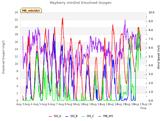Click the 8 value on left axis
This screenshot has width=162, height=121.
coord(17,71)
